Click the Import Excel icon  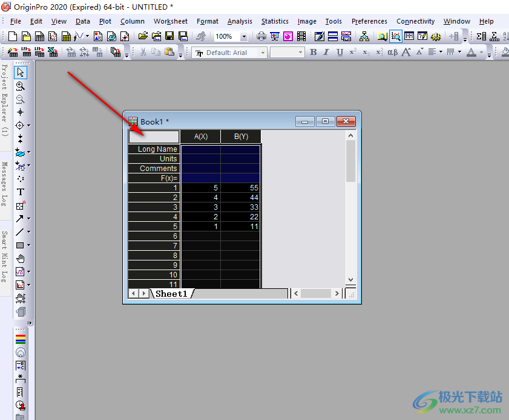(x=53, y=52)
